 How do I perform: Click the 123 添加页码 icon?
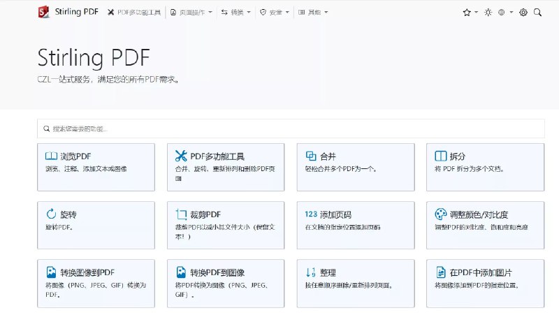point(311,214)
